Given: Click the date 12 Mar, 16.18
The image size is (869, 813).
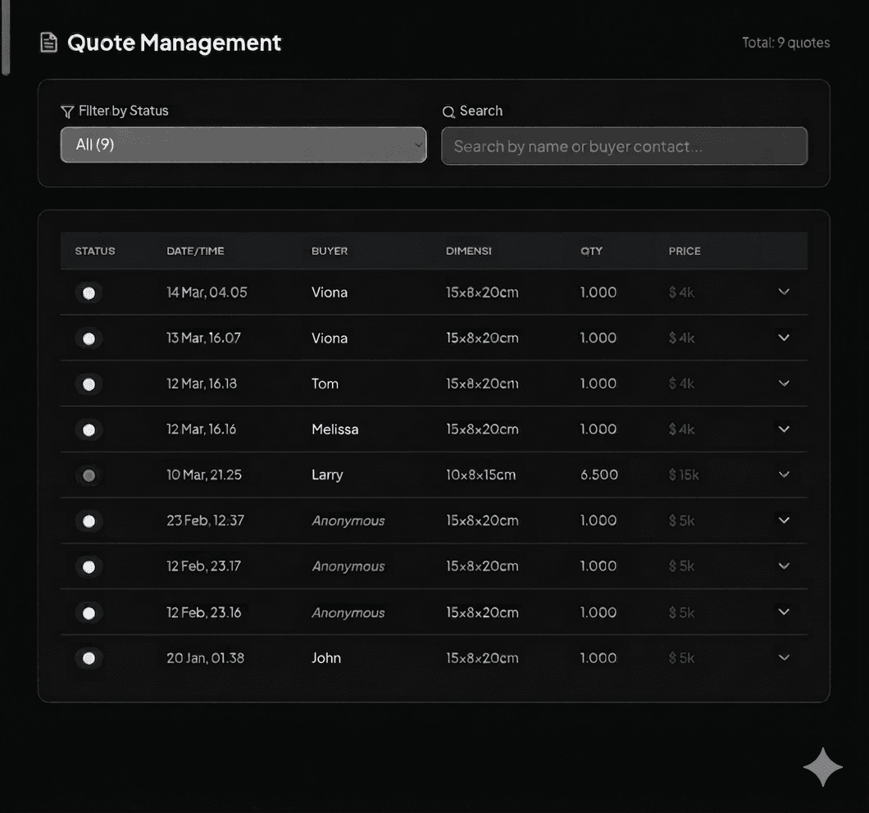Looking at the screenshot, I should [x=201, y=384].
